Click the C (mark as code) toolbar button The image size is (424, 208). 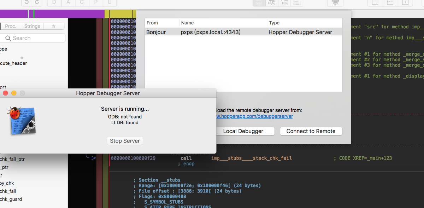[82, 2]
